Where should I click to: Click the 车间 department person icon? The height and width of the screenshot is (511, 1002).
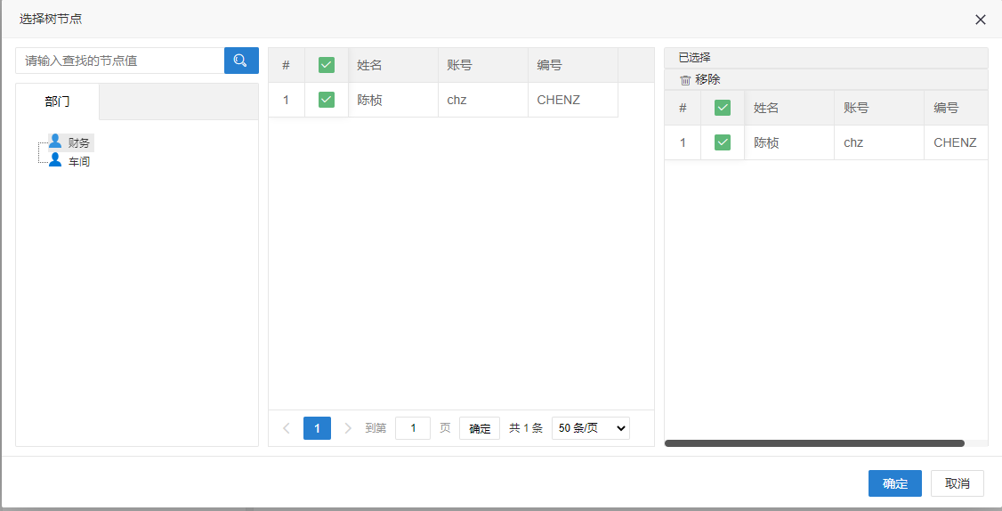56,160
